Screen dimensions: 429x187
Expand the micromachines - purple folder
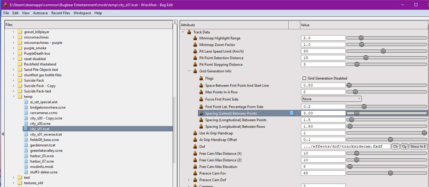coord(13,42)
